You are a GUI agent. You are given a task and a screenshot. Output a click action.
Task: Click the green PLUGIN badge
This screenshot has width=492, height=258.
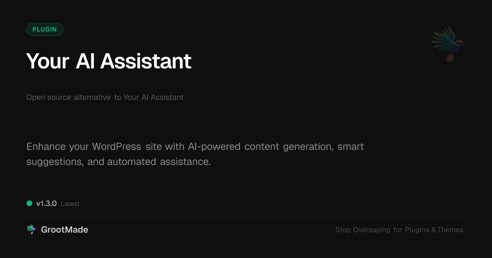(45, 29)
